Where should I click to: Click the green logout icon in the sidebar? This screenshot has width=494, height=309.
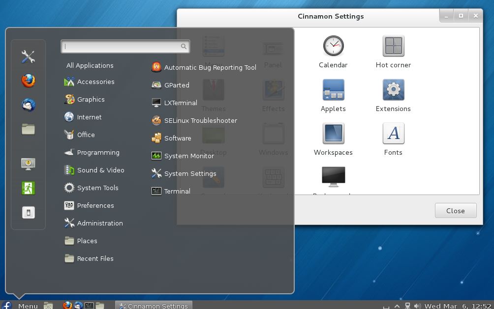pyautogui.click(x=29, y=188)
